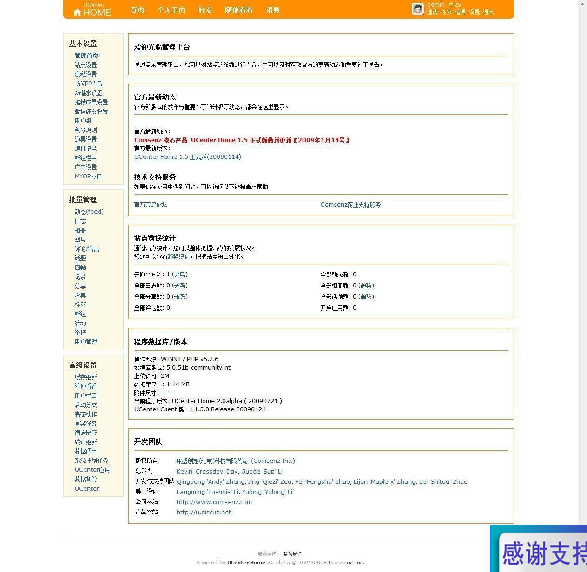This screenshot has width=587, height=572.
Task: Open 动态(feed) batch management
Action: (89, 212)
